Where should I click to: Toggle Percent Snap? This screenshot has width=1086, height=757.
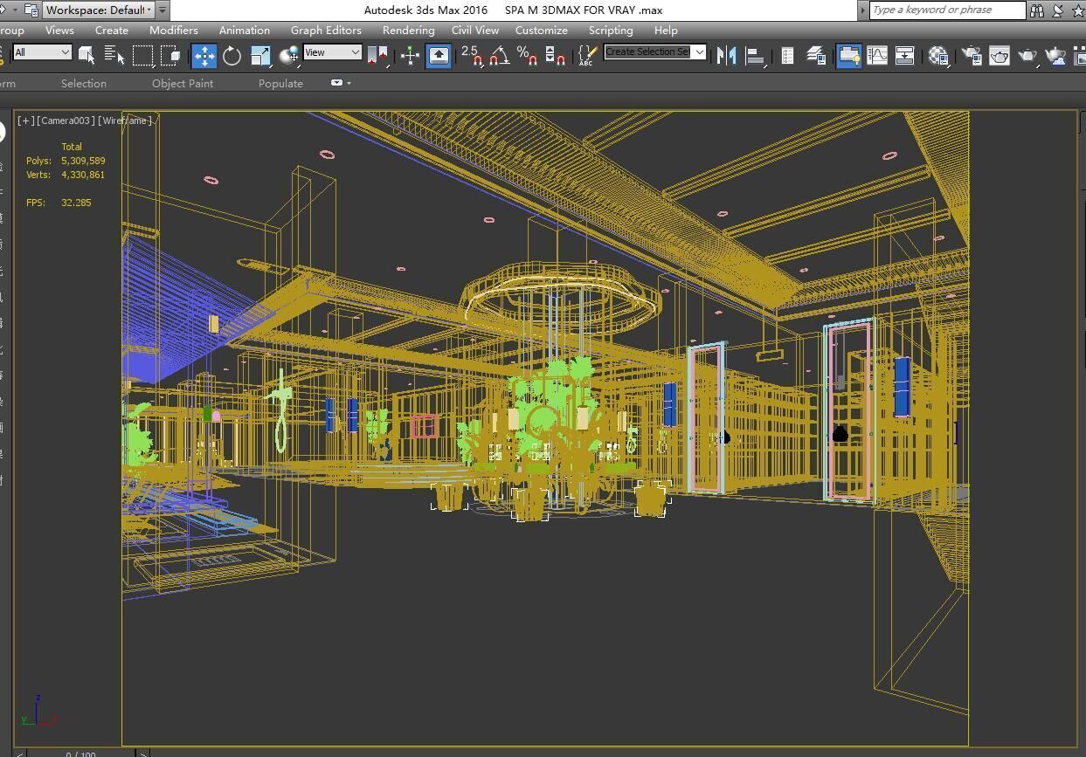click(527, 55)
